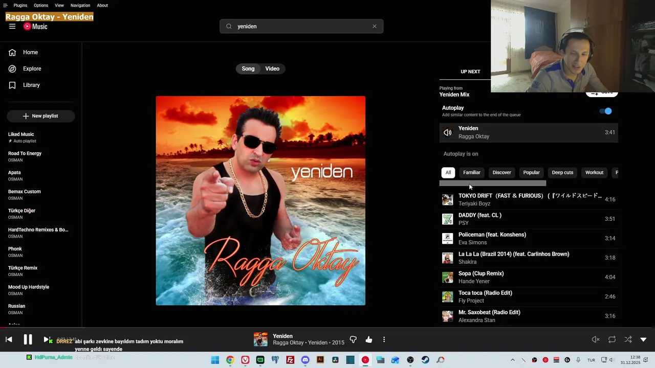
Task: Play DADDY by PSY
Action: (x=529, y=219)
